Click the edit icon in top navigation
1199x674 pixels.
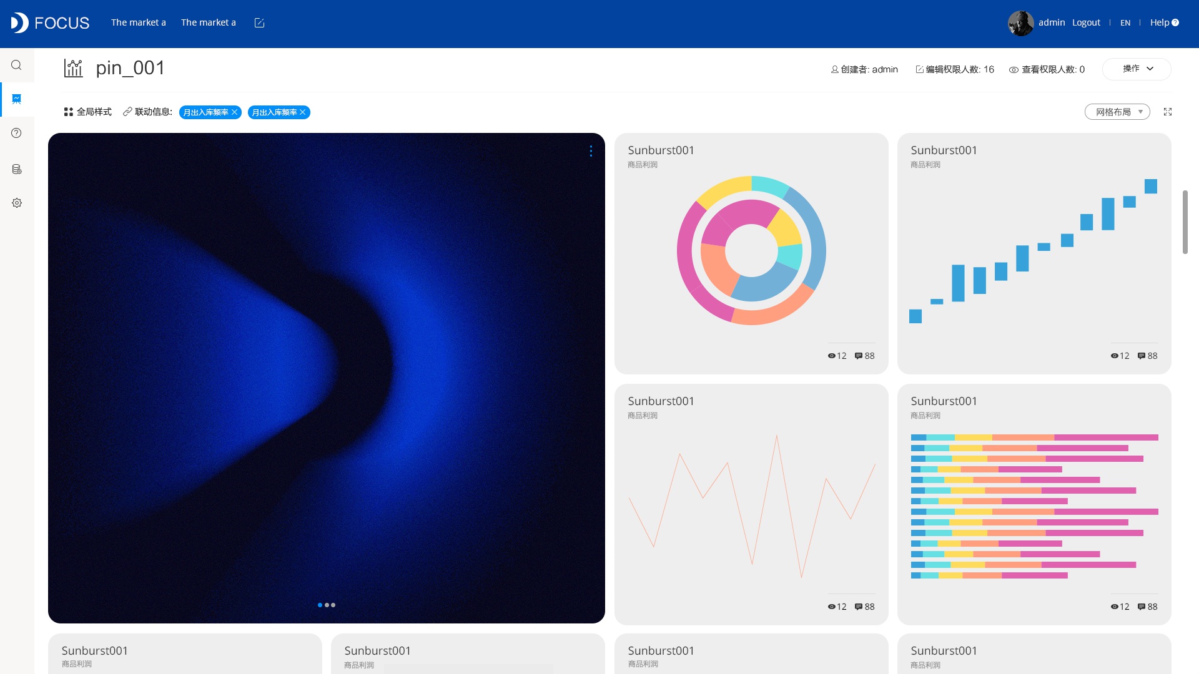pyautogui.click(x=260, y=23)
